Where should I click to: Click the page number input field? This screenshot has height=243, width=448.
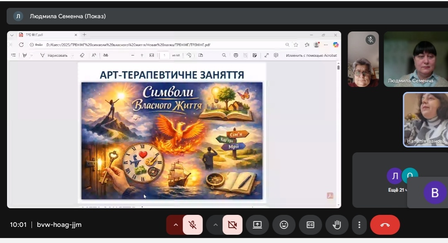coord(165,55)
